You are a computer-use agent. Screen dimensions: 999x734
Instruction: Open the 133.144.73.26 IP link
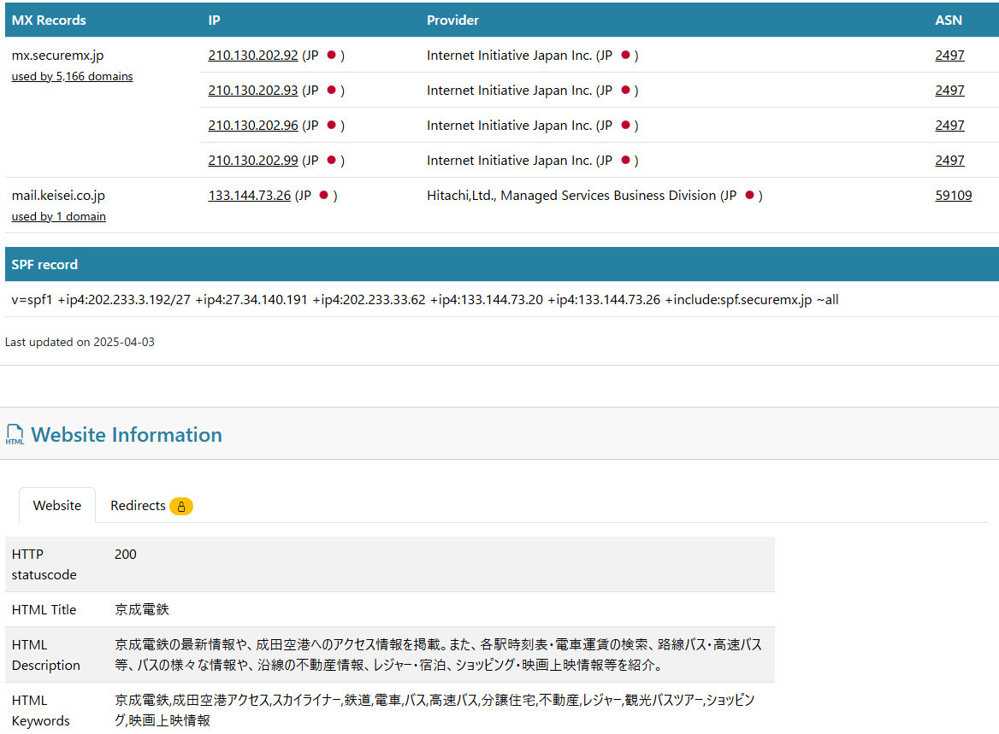(x=249, y=196)
